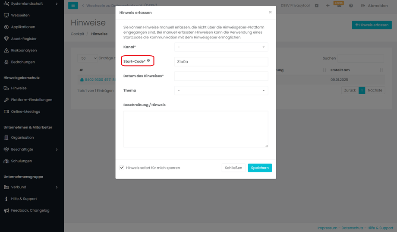
Task: Uncheck 'Hinweis sofort für mich sperren'
Action: pyautogui.click(x=122, y=168)
